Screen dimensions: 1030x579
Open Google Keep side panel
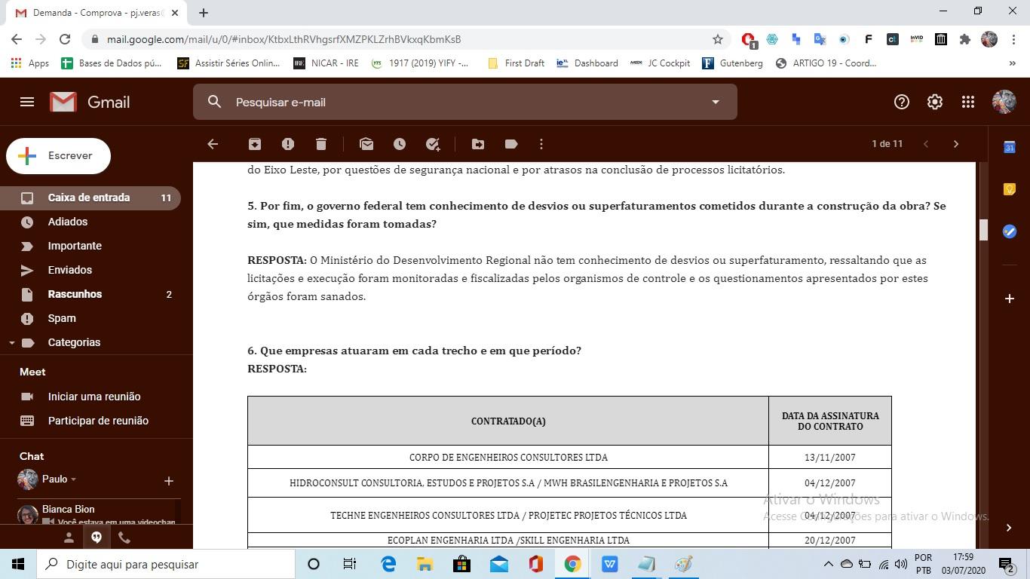click(x=1010, y=189)
